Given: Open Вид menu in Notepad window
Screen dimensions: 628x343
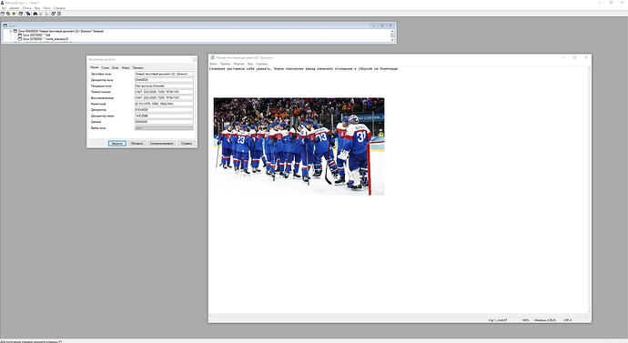Looking at the screenshot, I should tap(250, 64).
